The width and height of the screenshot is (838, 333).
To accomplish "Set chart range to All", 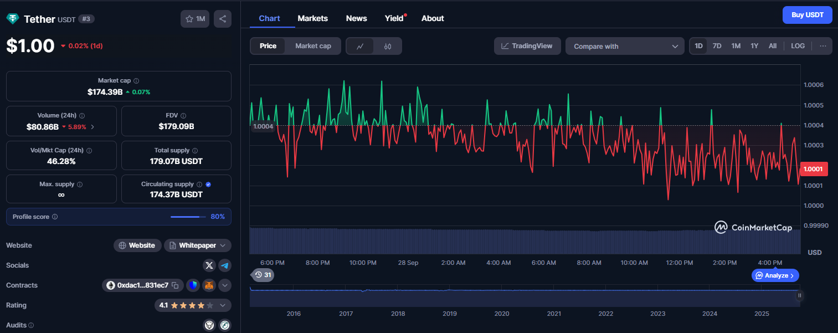I will (773, 46).
